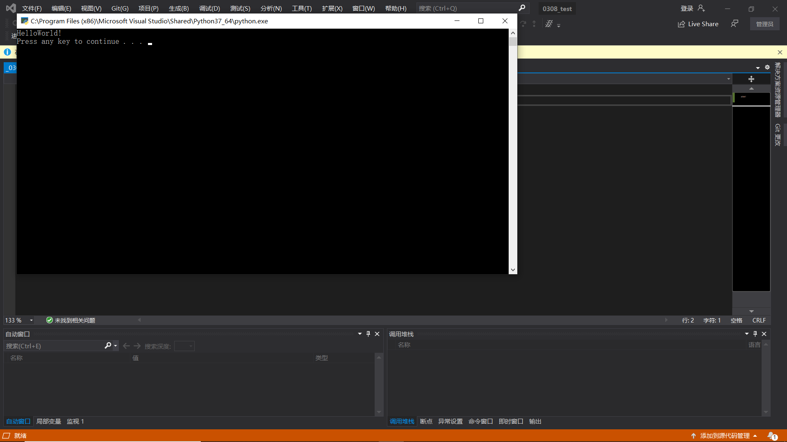Click the notifications bell in status bar

[x=771, y=435]
